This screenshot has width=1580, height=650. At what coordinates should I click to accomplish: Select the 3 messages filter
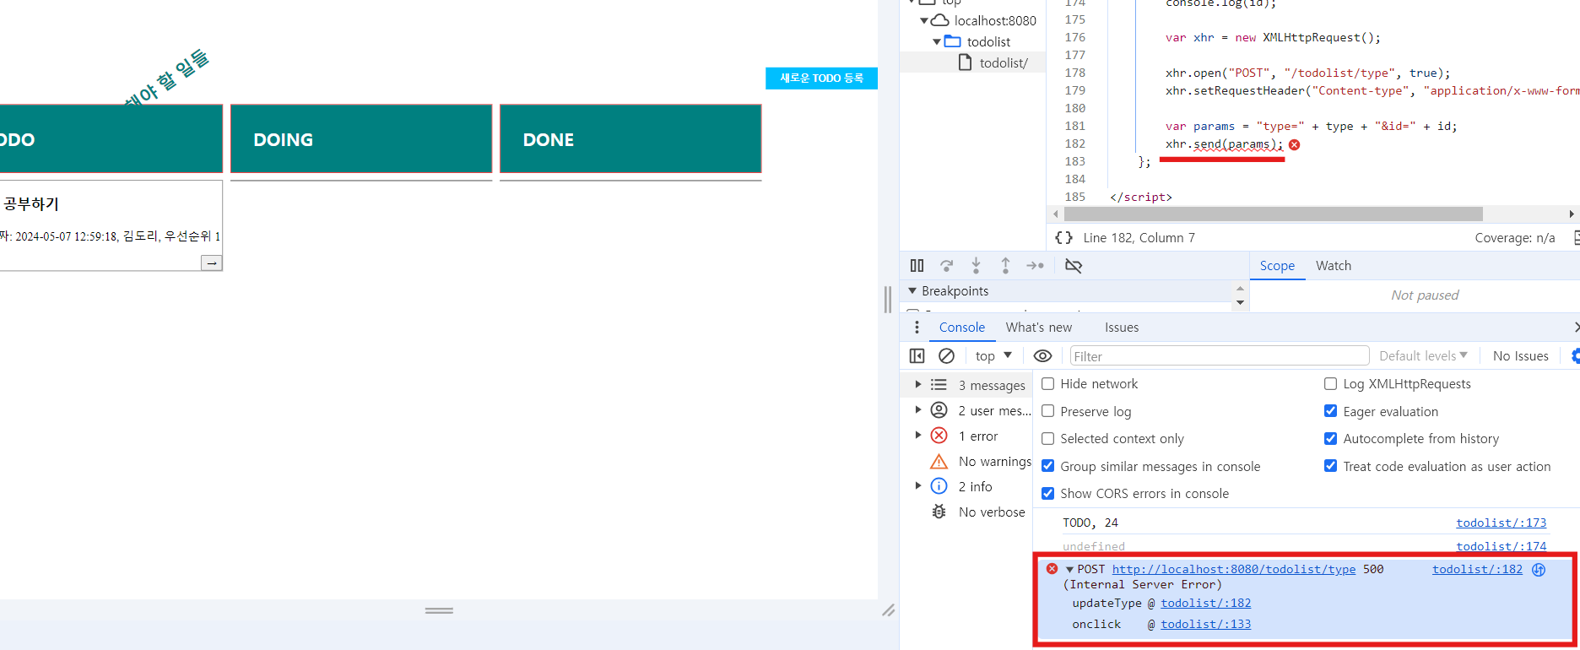coord(977,386)
